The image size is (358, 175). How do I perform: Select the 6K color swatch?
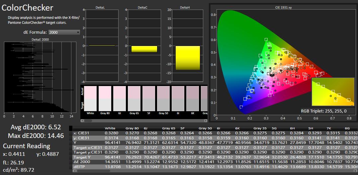(193, 99)
